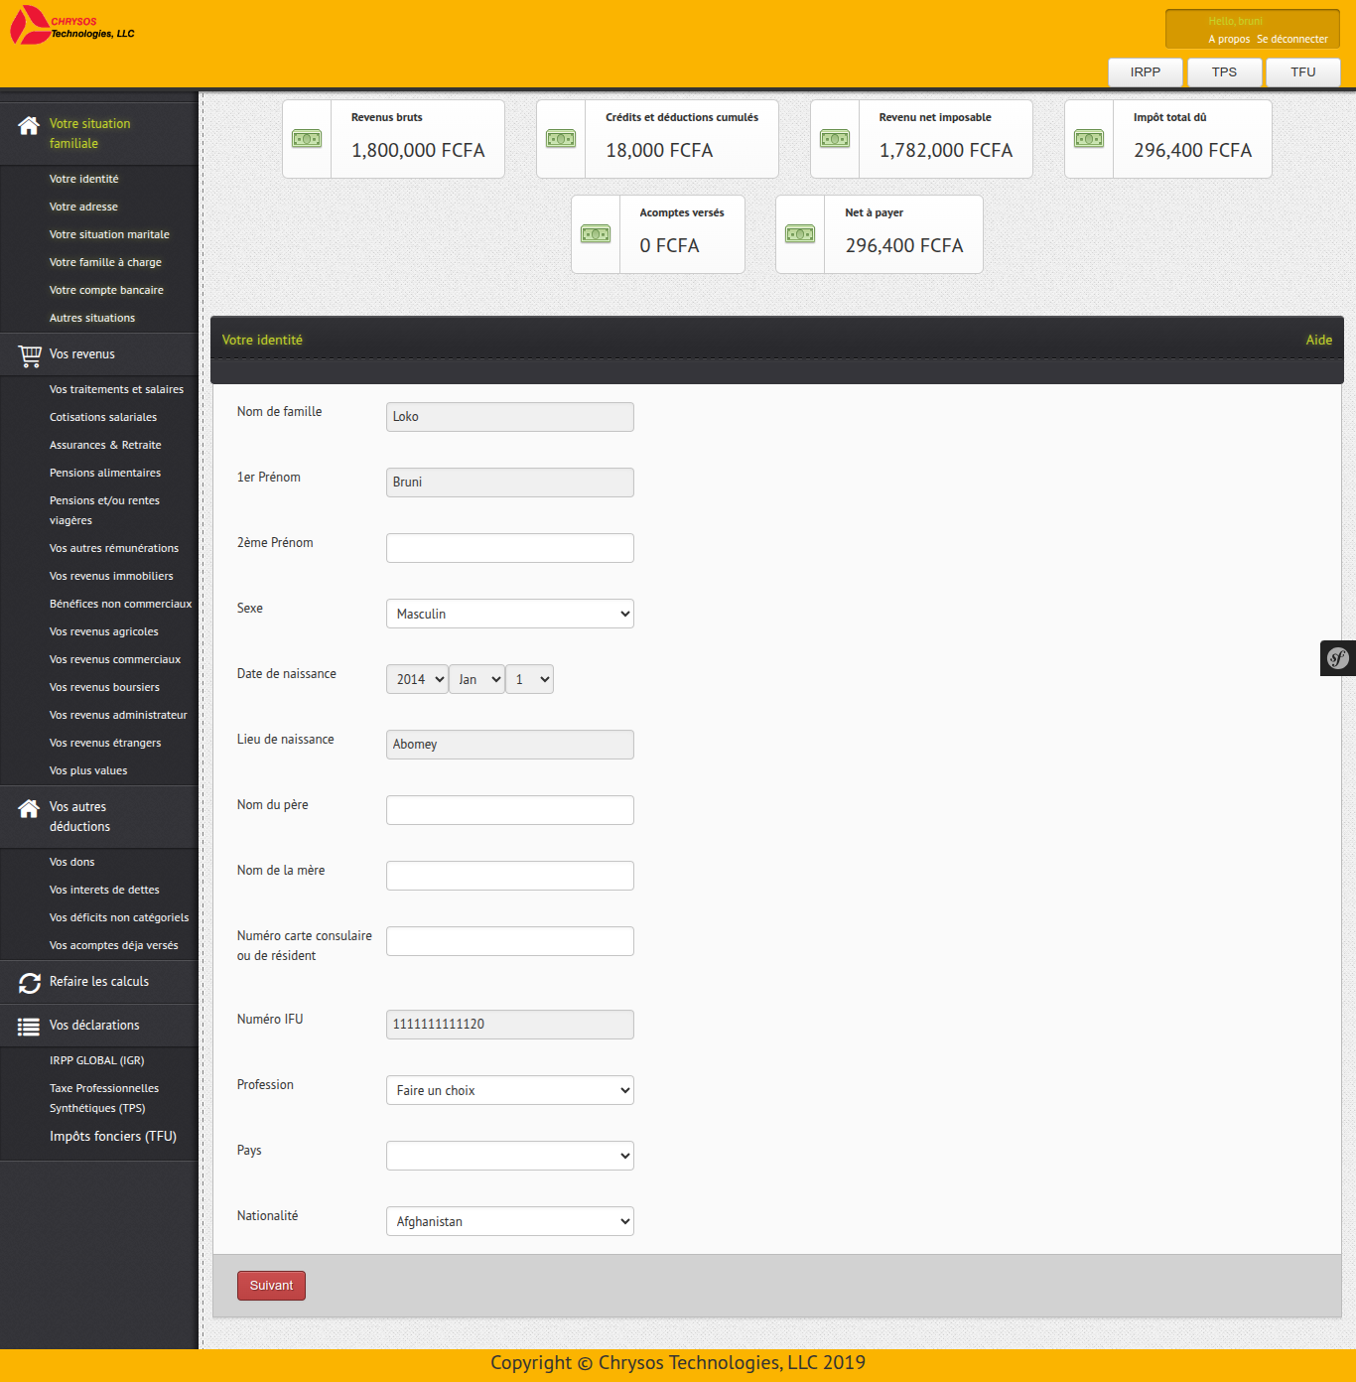Open the birth day dropdown showing 1
Screen dimensions: 1356x1382
(x=530, y=679)
